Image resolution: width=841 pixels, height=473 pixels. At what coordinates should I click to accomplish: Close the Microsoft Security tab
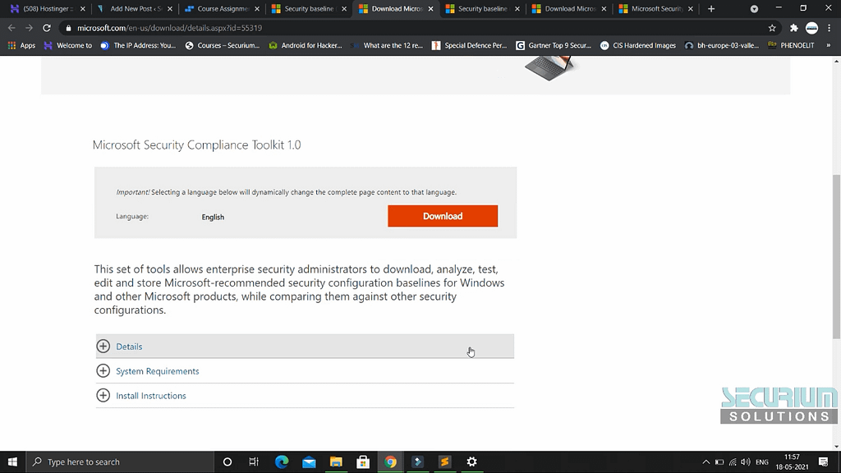pos(690,8)
